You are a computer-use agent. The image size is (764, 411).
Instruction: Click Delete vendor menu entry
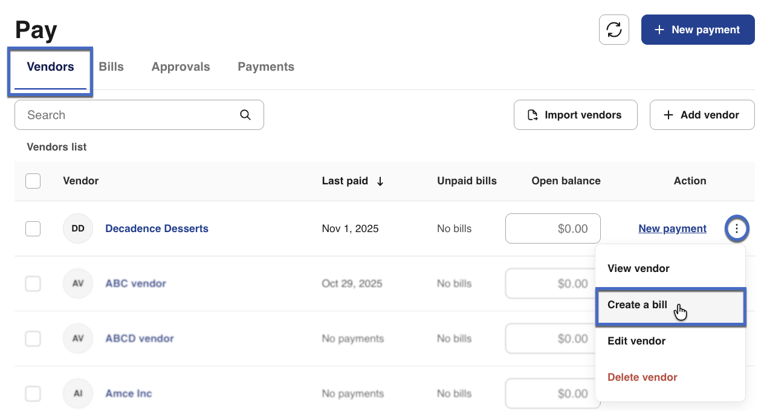(642, 377)
